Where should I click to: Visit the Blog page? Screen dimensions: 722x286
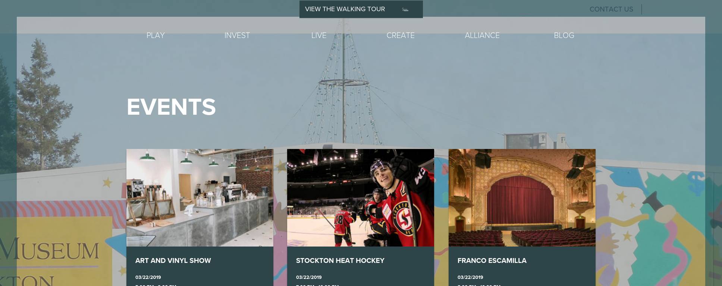pyautogui.click(x=564, y=35)
